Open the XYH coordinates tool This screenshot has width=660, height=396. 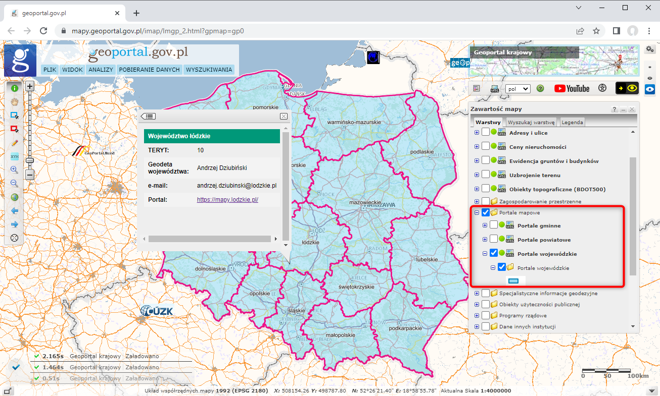(15, 157)
